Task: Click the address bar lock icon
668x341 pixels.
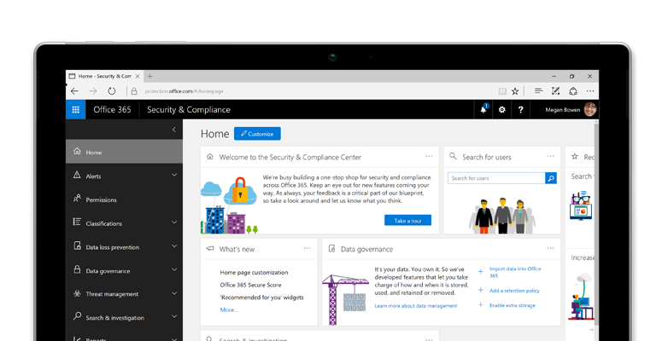Action: point(134,91)
